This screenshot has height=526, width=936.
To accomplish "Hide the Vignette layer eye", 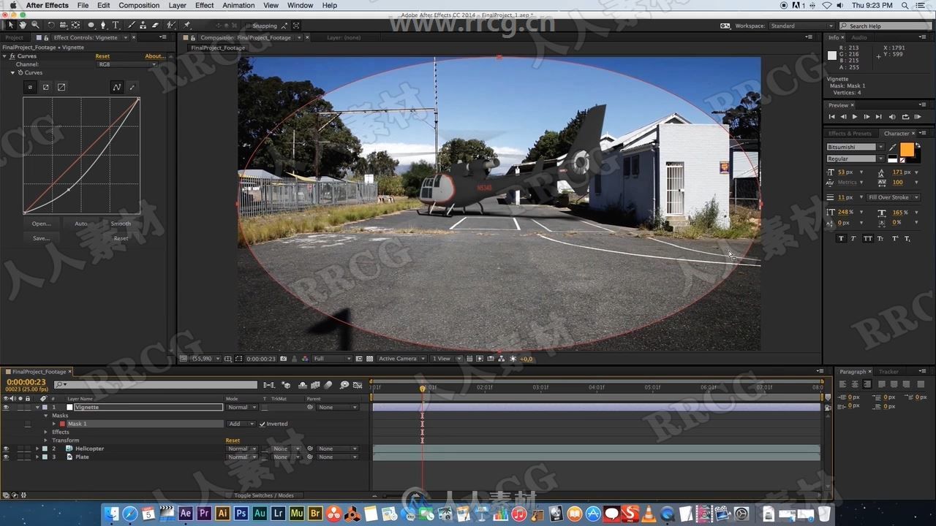I will [6, 407].
